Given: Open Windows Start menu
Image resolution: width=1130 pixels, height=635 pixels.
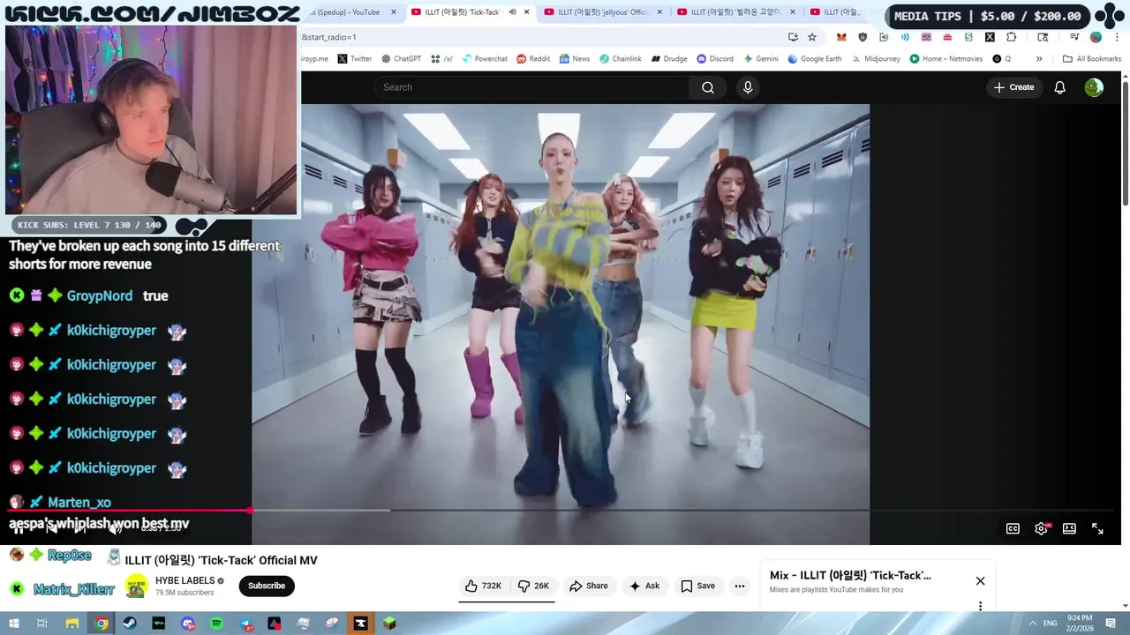Looking at the screenshot, I should [x=14, y=624].
